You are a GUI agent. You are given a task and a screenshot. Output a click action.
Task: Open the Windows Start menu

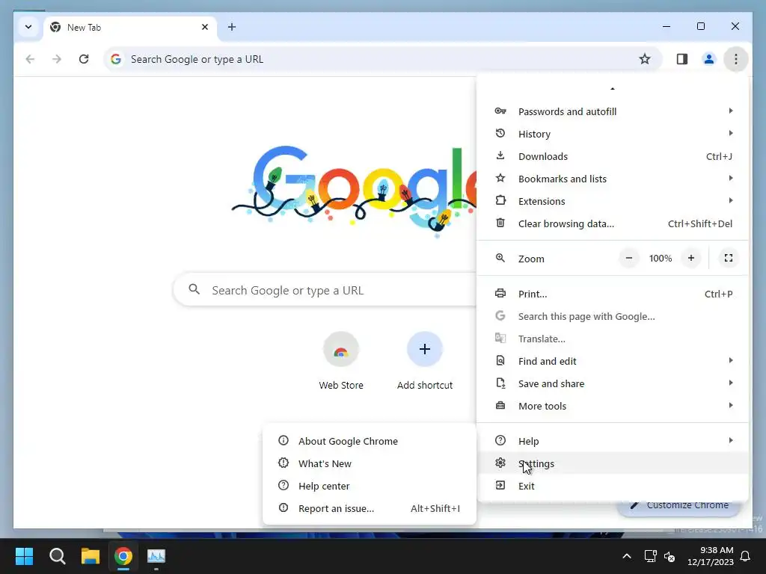pos(24,556)
